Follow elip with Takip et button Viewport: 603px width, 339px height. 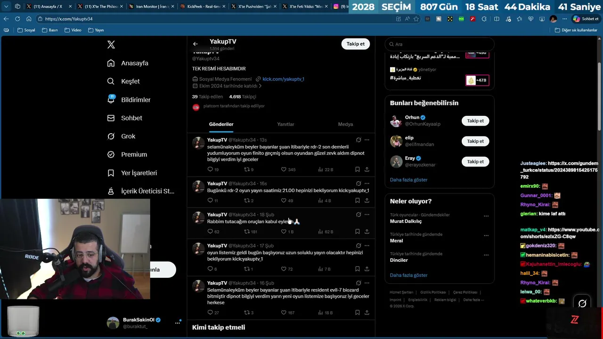click(x=475, y=141)
